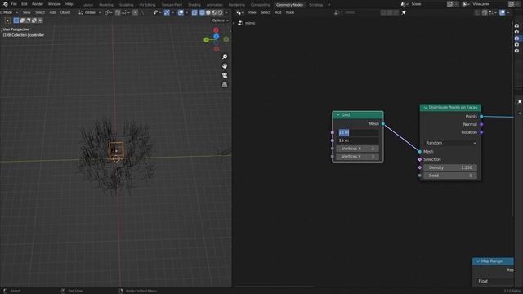The height and width of the screenshot is (294, 523).
Task: Switch viewport to solid shading
Action: (x=208, y=12)
